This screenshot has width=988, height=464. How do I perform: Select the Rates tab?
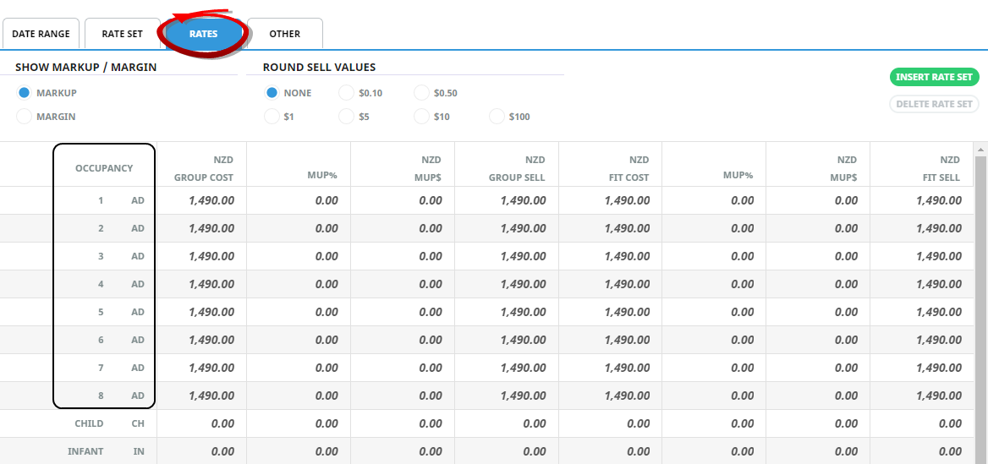[203, 34]
